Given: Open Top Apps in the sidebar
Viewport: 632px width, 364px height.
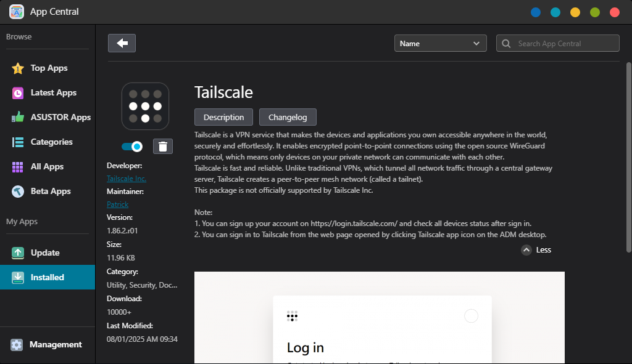Looking at the screenshot, I should (x=49, y=68).
